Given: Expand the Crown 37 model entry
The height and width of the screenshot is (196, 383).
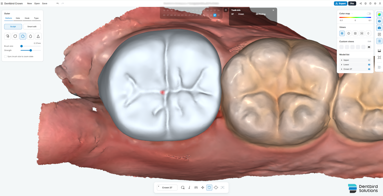Looking at the screenshot, I should (342, 69).
